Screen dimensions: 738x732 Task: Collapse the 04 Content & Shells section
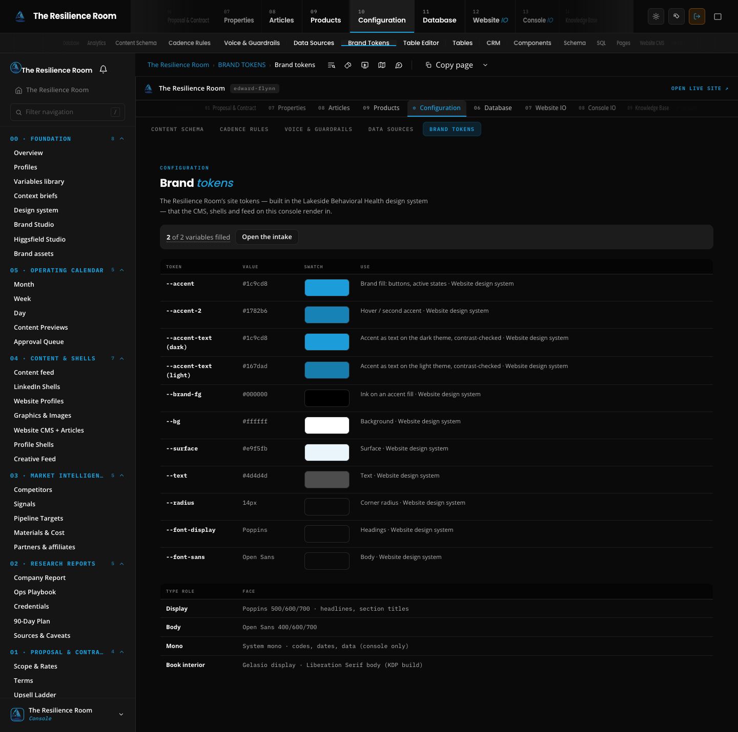(x=121, y=358)
